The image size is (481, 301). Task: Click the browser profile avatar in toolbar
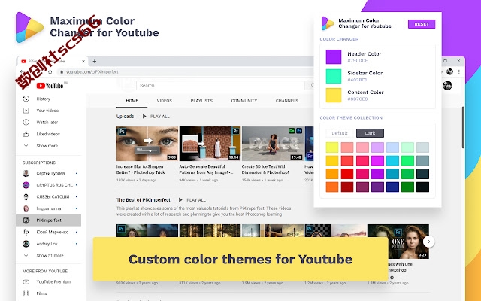[x=449, y=72]
